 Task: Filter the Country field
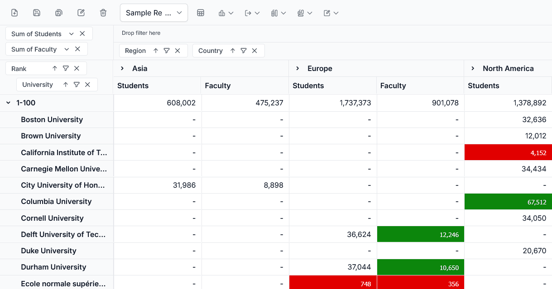244,51
